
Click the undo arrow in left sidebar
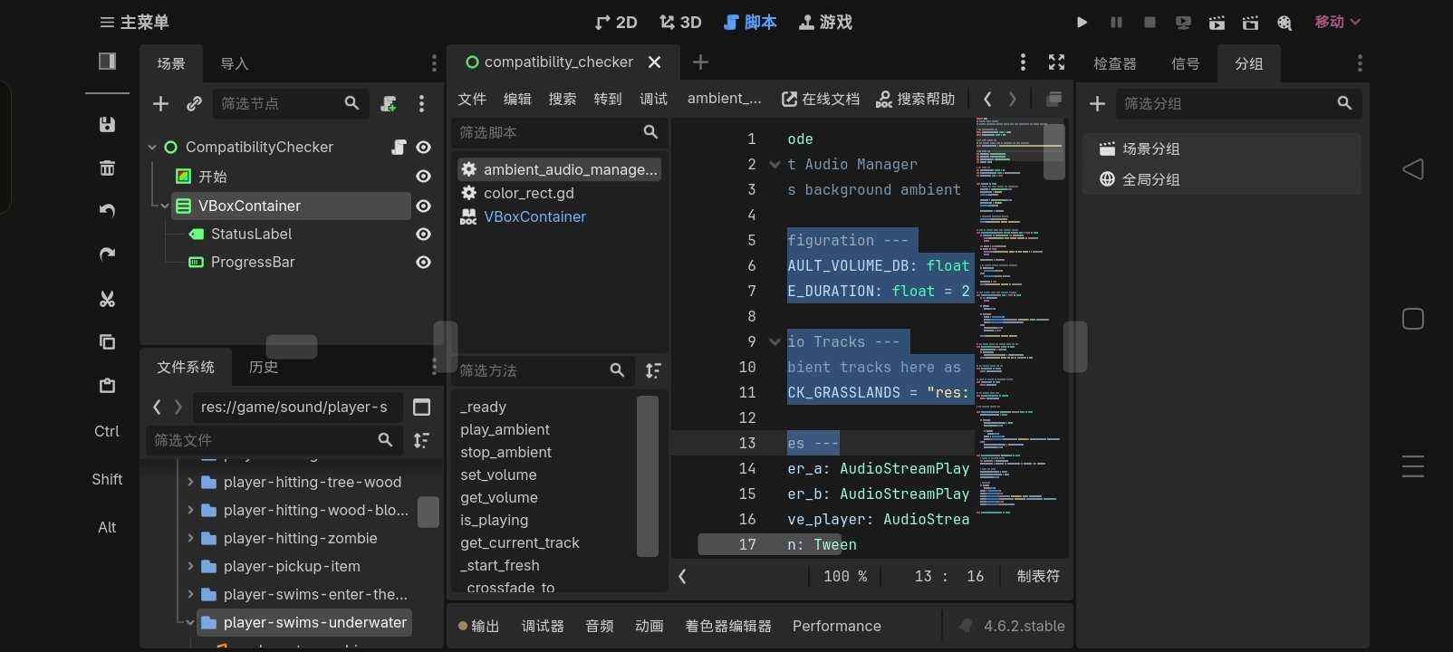pos(107,211)
